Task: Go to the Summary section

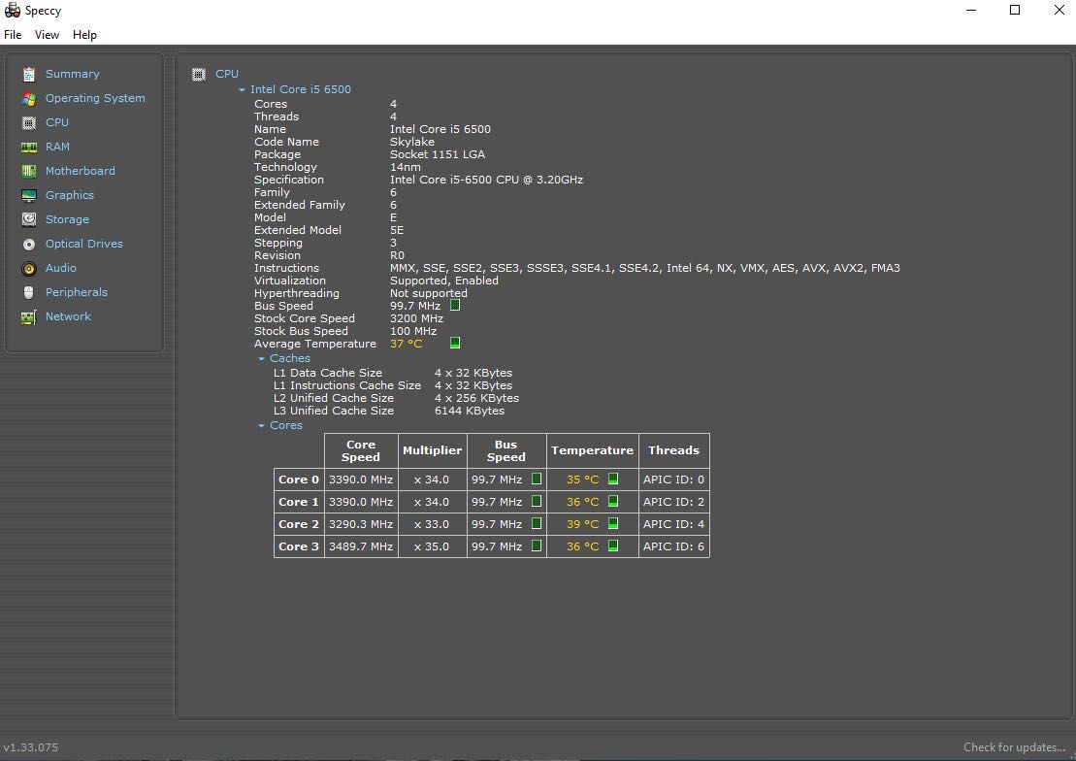Action: [72, 74]
